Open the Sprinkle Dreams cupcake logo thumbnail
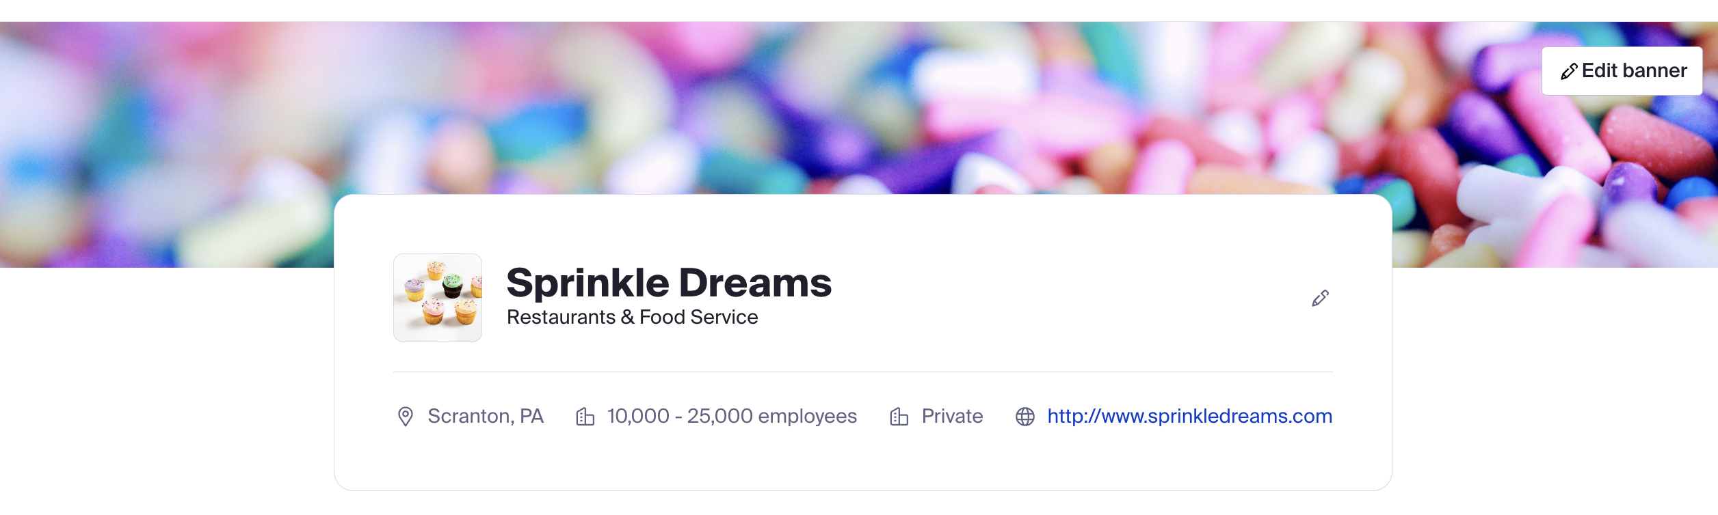The image size is (1718, 515). [438, 298]
